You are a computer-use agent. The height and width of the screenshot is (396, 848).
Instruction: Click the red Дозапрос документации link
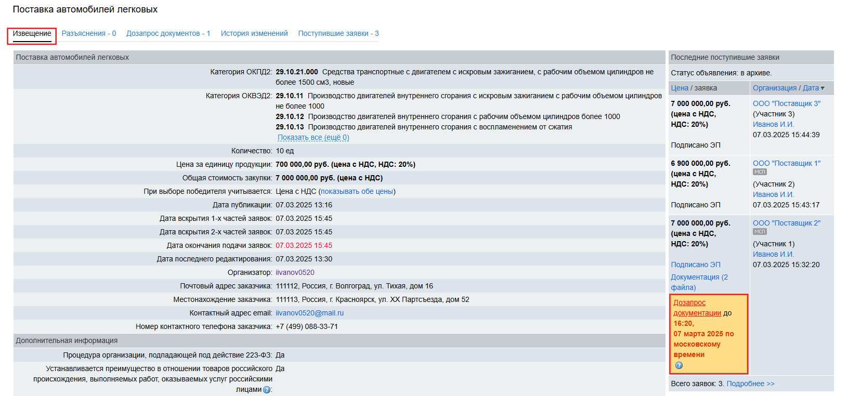click(697, 308)
